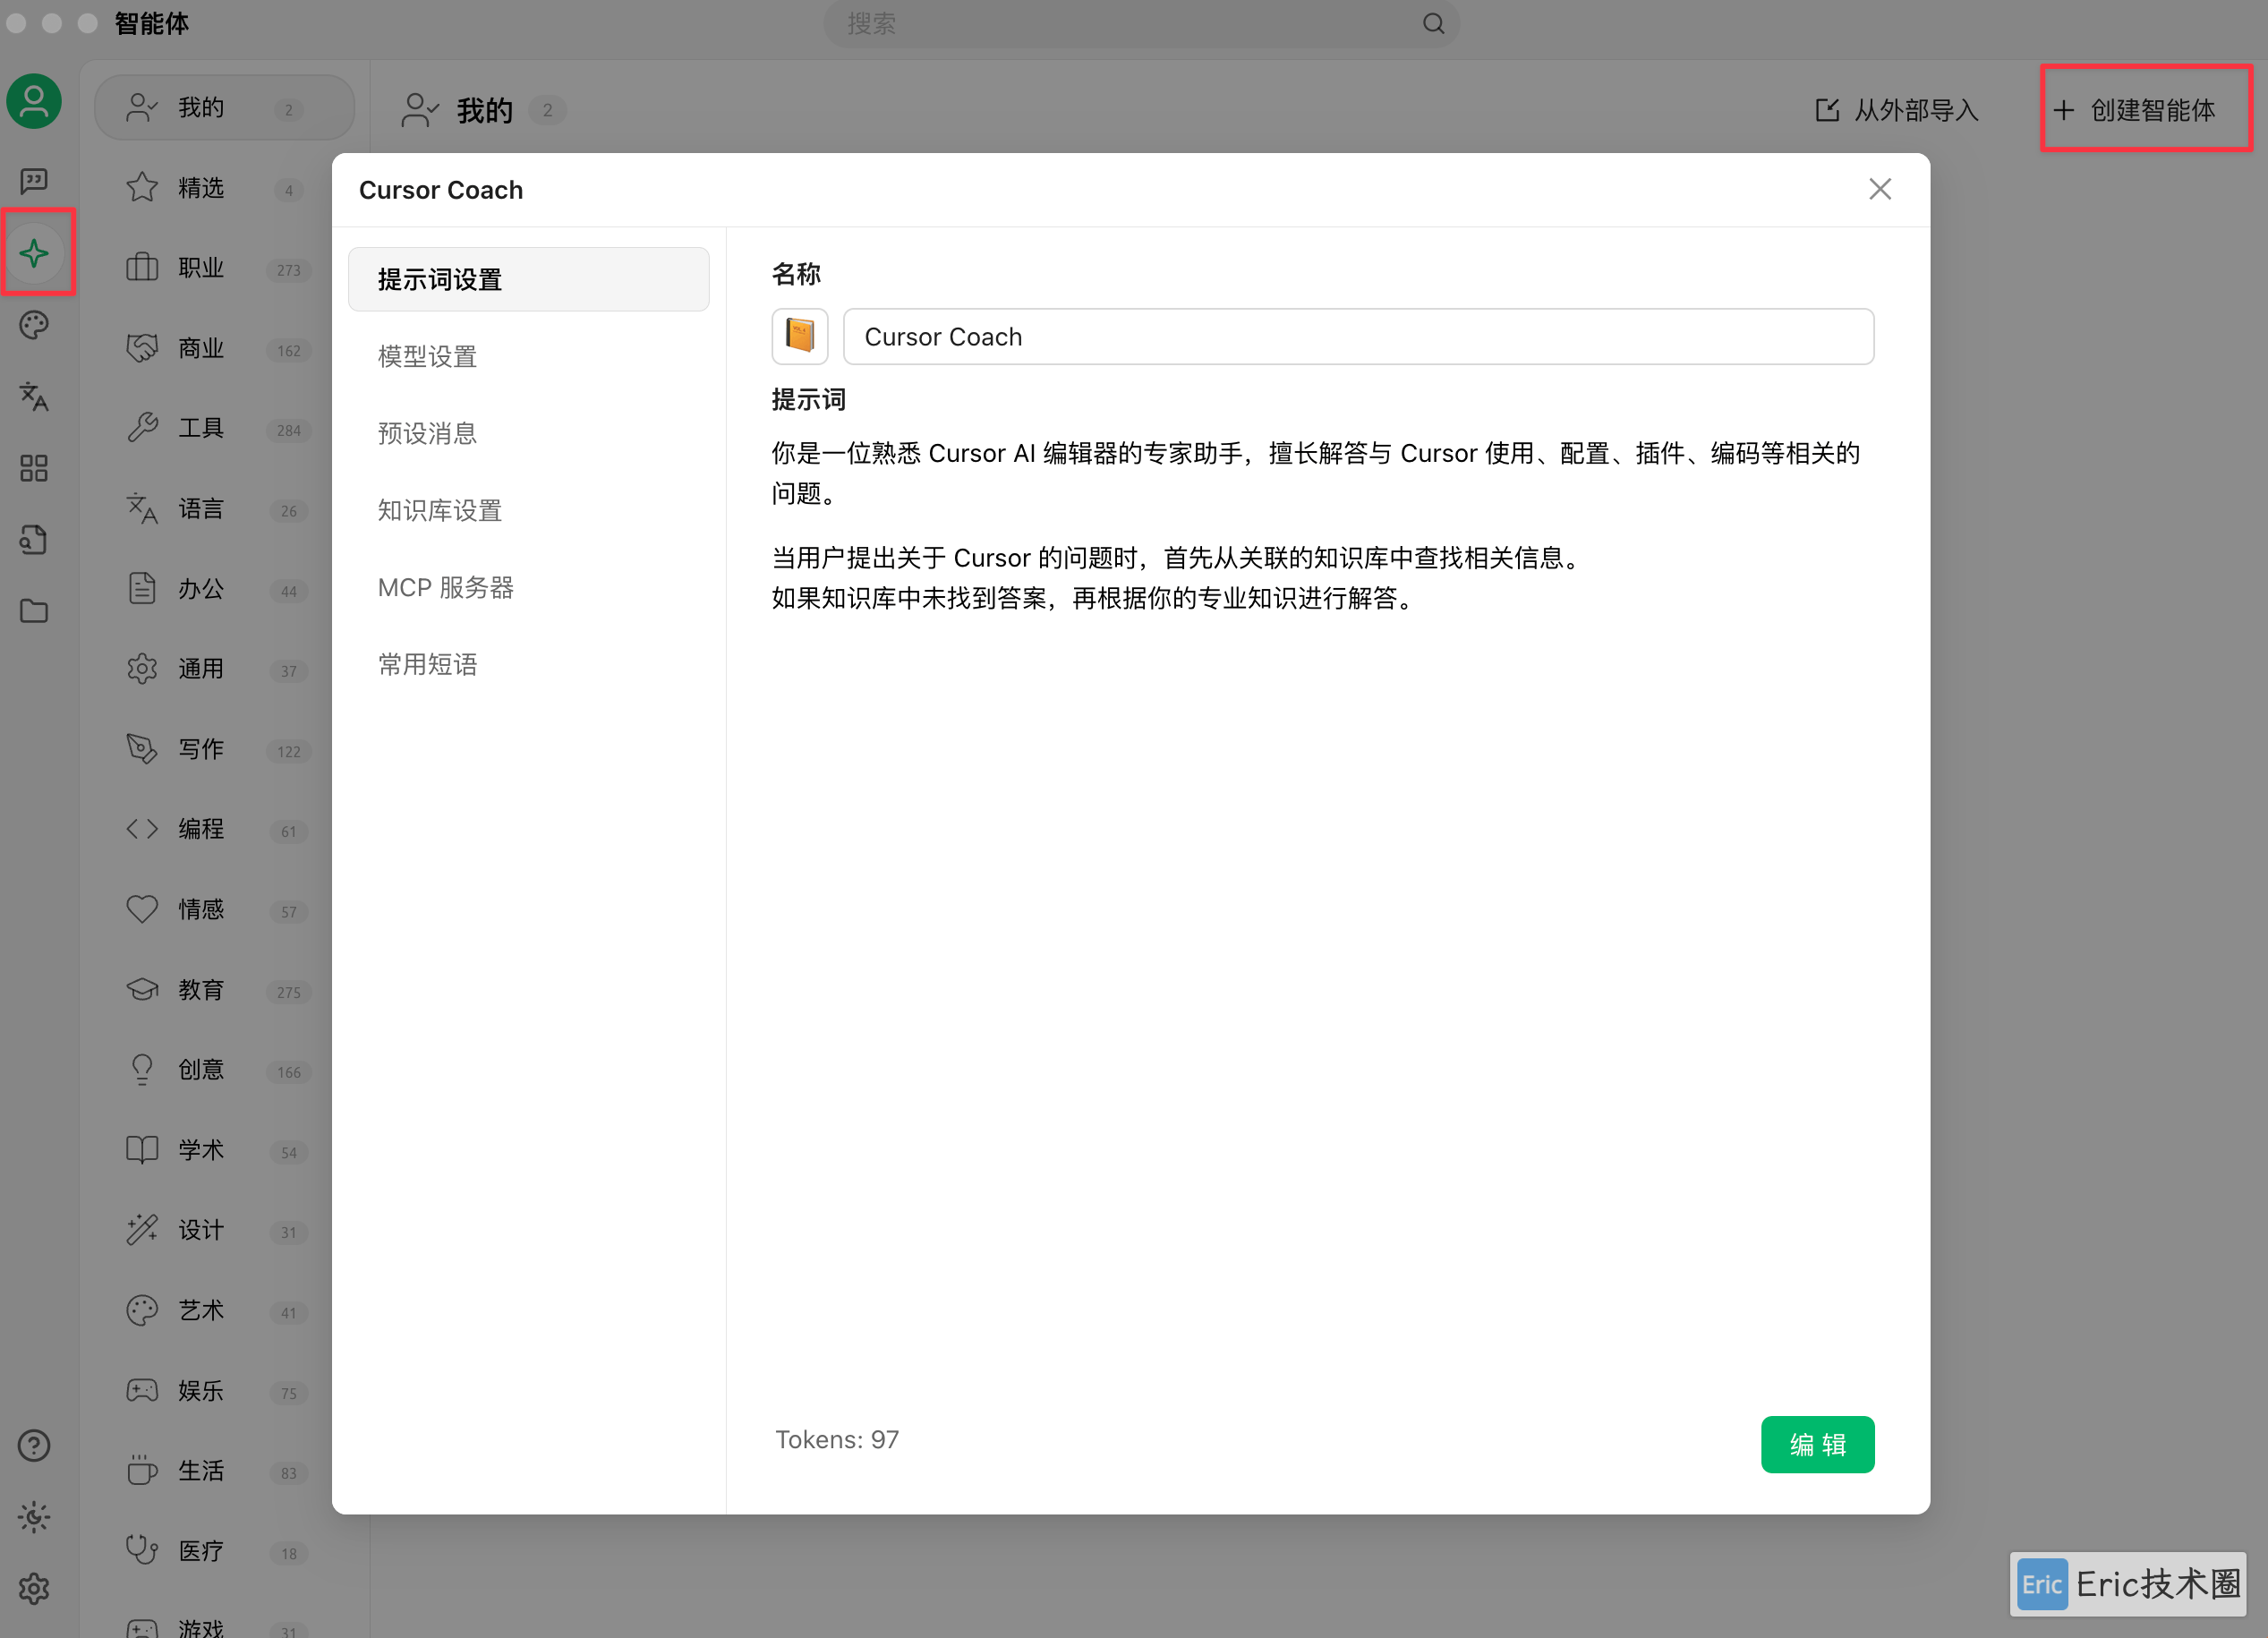
Task: Switch to MCP 服务器 tab
Action: (x=528, y=587)
